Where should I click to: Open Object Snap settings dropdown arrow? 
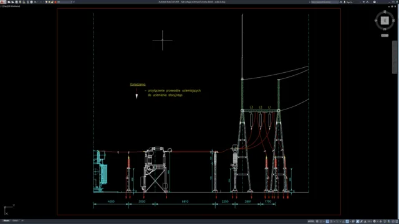[350, 222]
